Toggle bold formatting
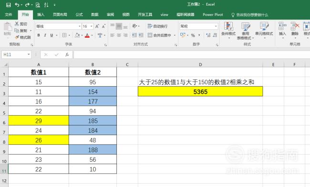This screenshot has height=187, width=310. pos(39,35)
